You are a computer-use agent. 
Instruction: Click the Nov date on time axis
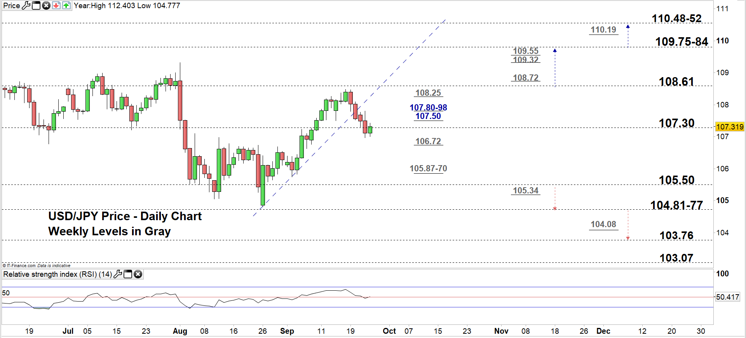501,331
